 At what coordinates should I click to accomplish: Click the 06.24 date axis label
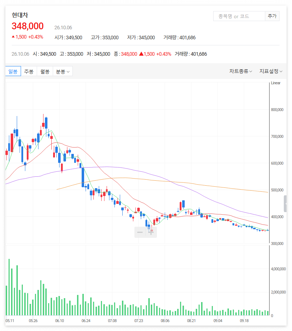(x=86, y=321)
